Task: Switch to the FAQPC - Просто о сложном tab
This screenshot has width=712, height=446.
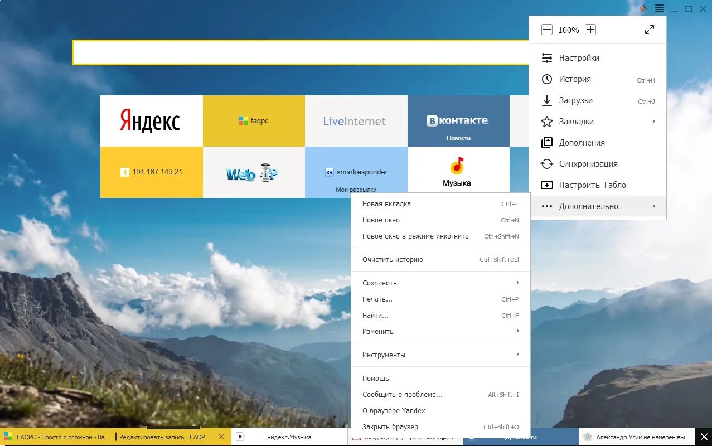Action: [57, 437]
